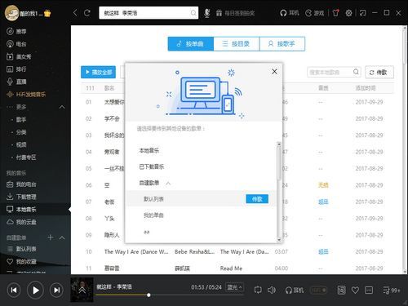This screenshot has height=306, width=408.
Task: Open 我的电台 in sidebar
Action: pyautogui.click(x=21, y=184)
